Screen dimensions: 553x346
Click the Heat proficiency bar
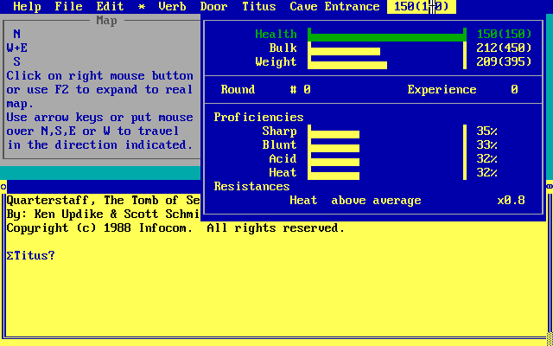coord(334,174)
